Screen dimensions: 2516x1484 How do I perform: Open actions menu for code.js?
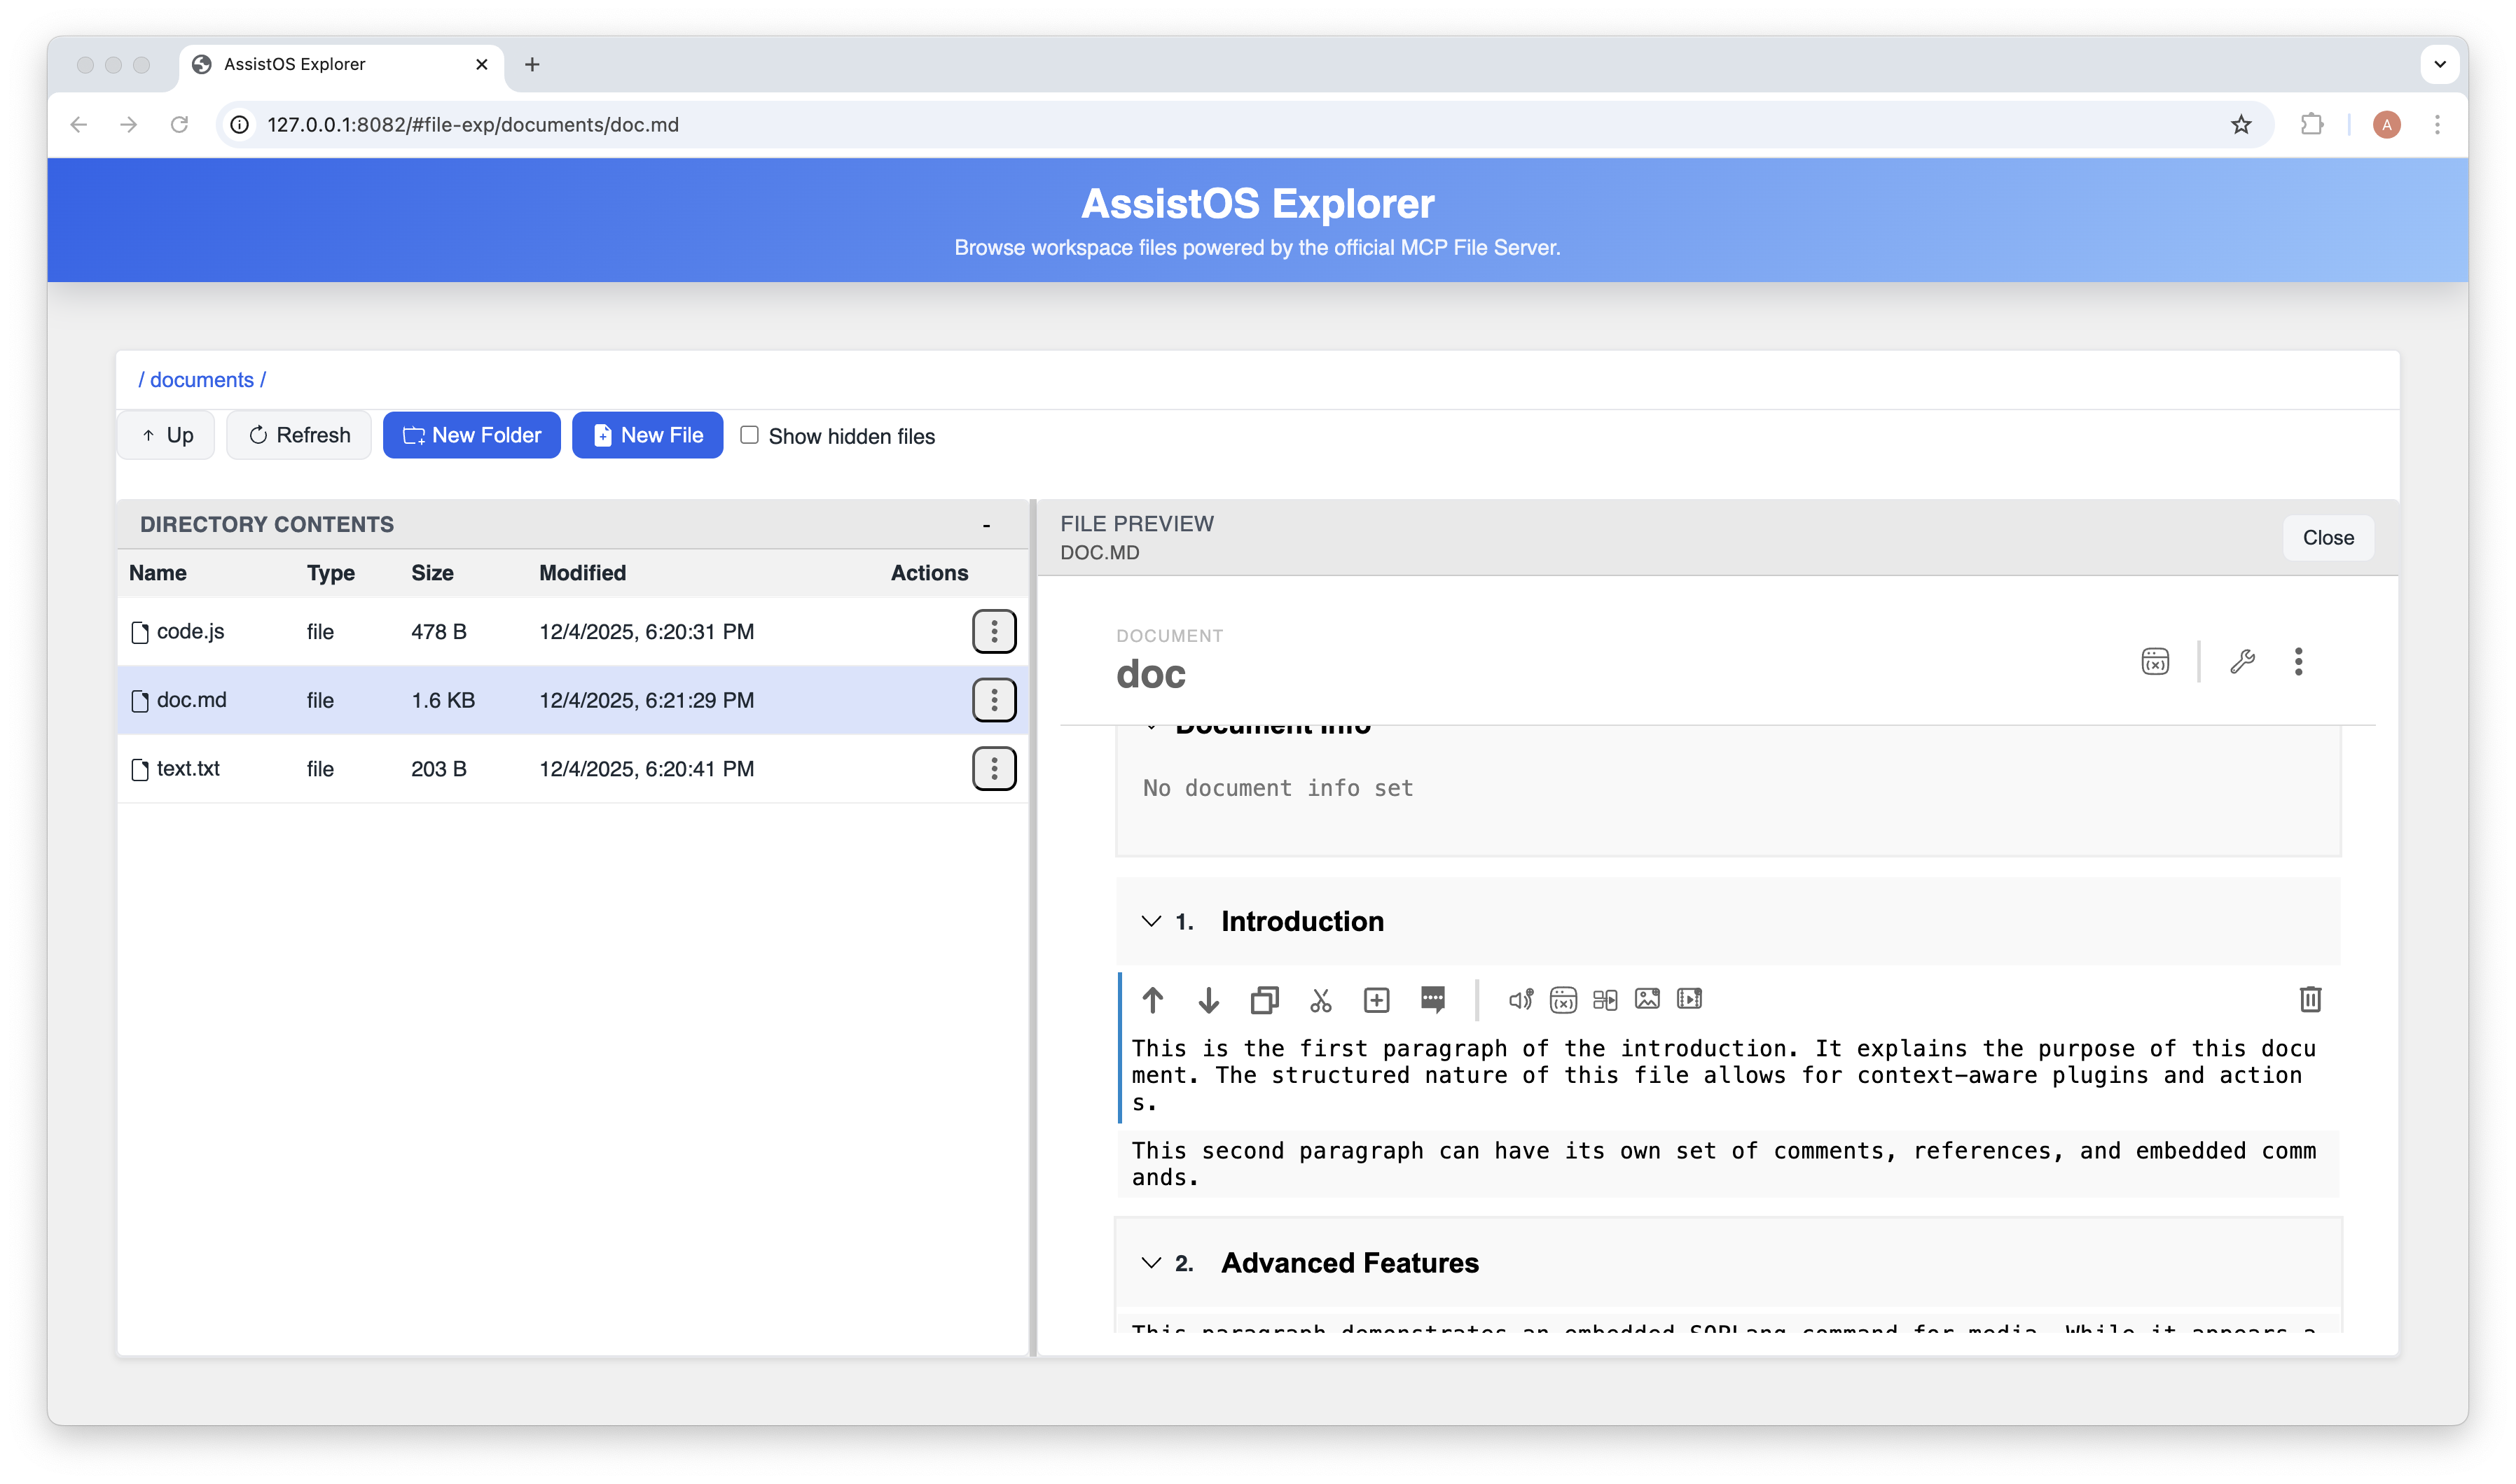[x=993, y=631]
